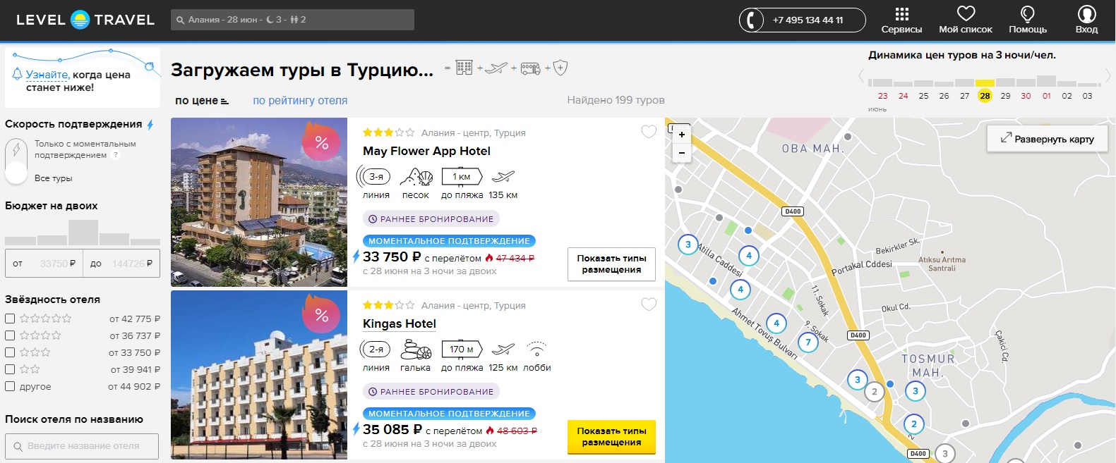
Task: Add Kingas Hotel to favorites
Action: click(649, 304)
